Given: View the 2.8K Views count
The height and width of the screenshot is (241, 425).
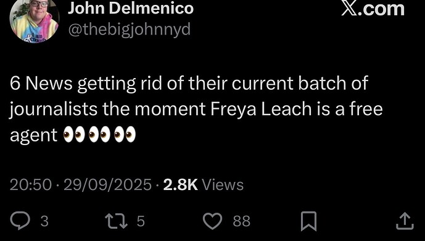Looking at the screenshot, I should [204, 185].
